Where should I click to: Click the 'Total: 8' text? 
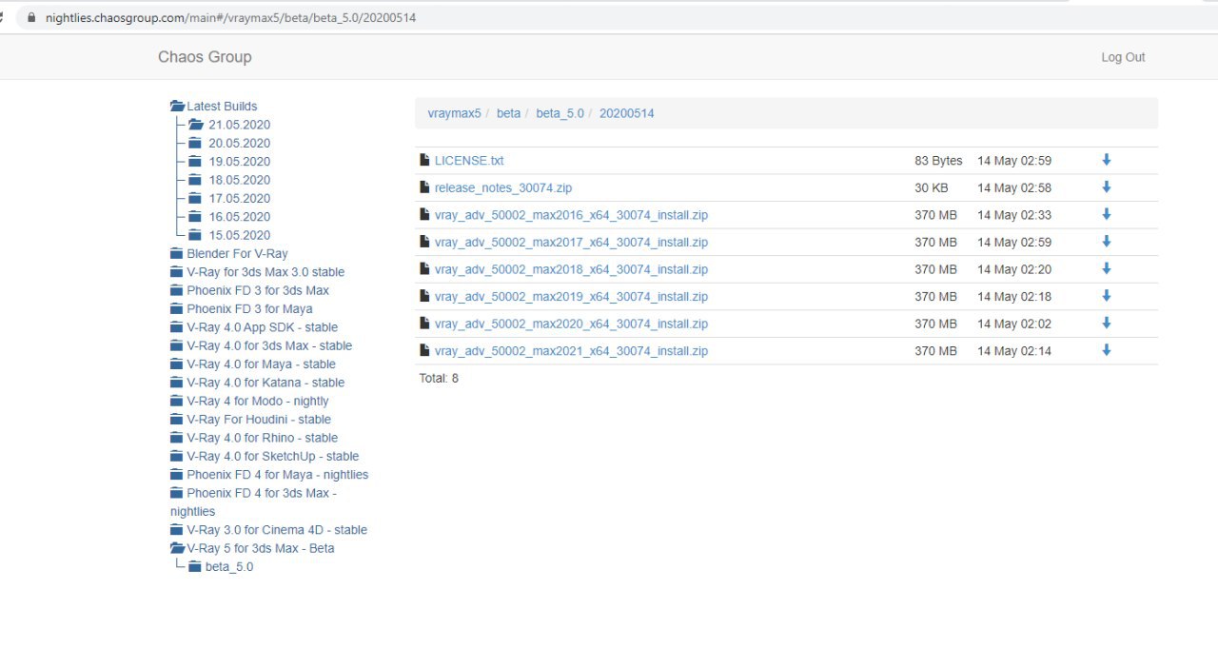click(x=439, y=379)
